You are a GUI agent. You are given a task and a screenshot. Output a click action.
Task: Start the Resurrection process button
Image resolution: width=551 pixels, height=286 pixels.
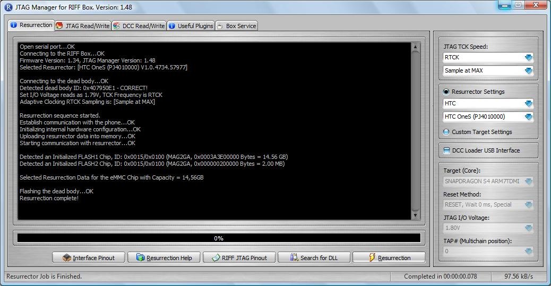[389, 257]
